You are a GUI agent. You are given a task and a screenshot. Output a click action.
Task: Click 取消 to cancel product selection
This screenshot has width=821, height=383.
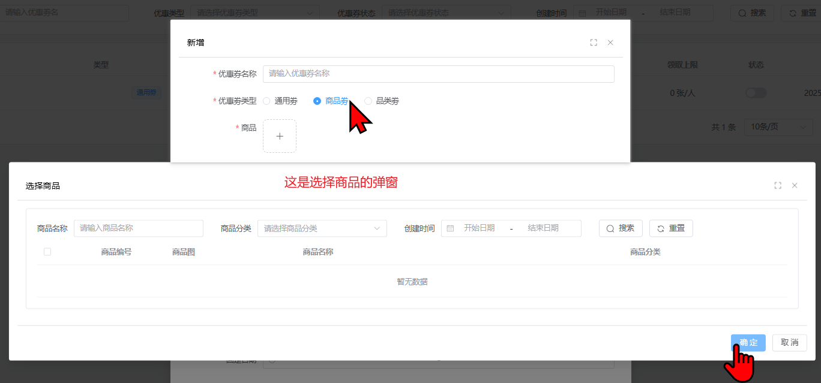tap(789, 343)
